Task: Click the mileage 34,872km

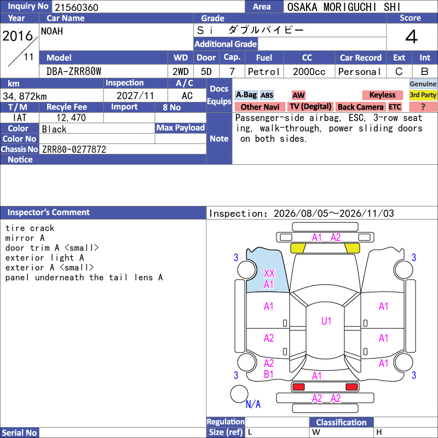Action: click(x=25, y=96)
